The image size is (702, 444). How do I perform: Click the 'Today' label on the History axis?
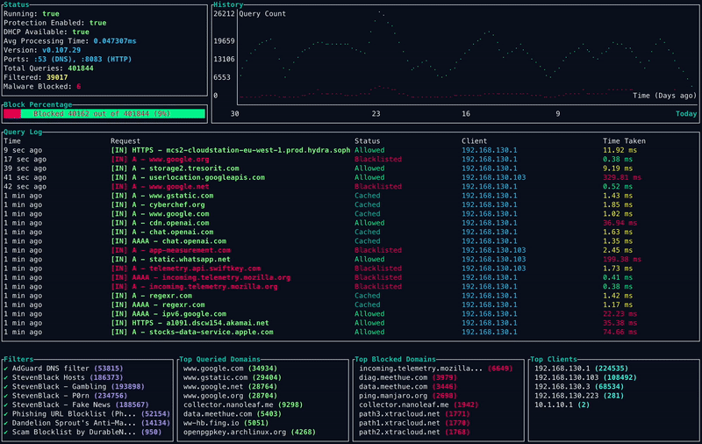coord(686,114)
